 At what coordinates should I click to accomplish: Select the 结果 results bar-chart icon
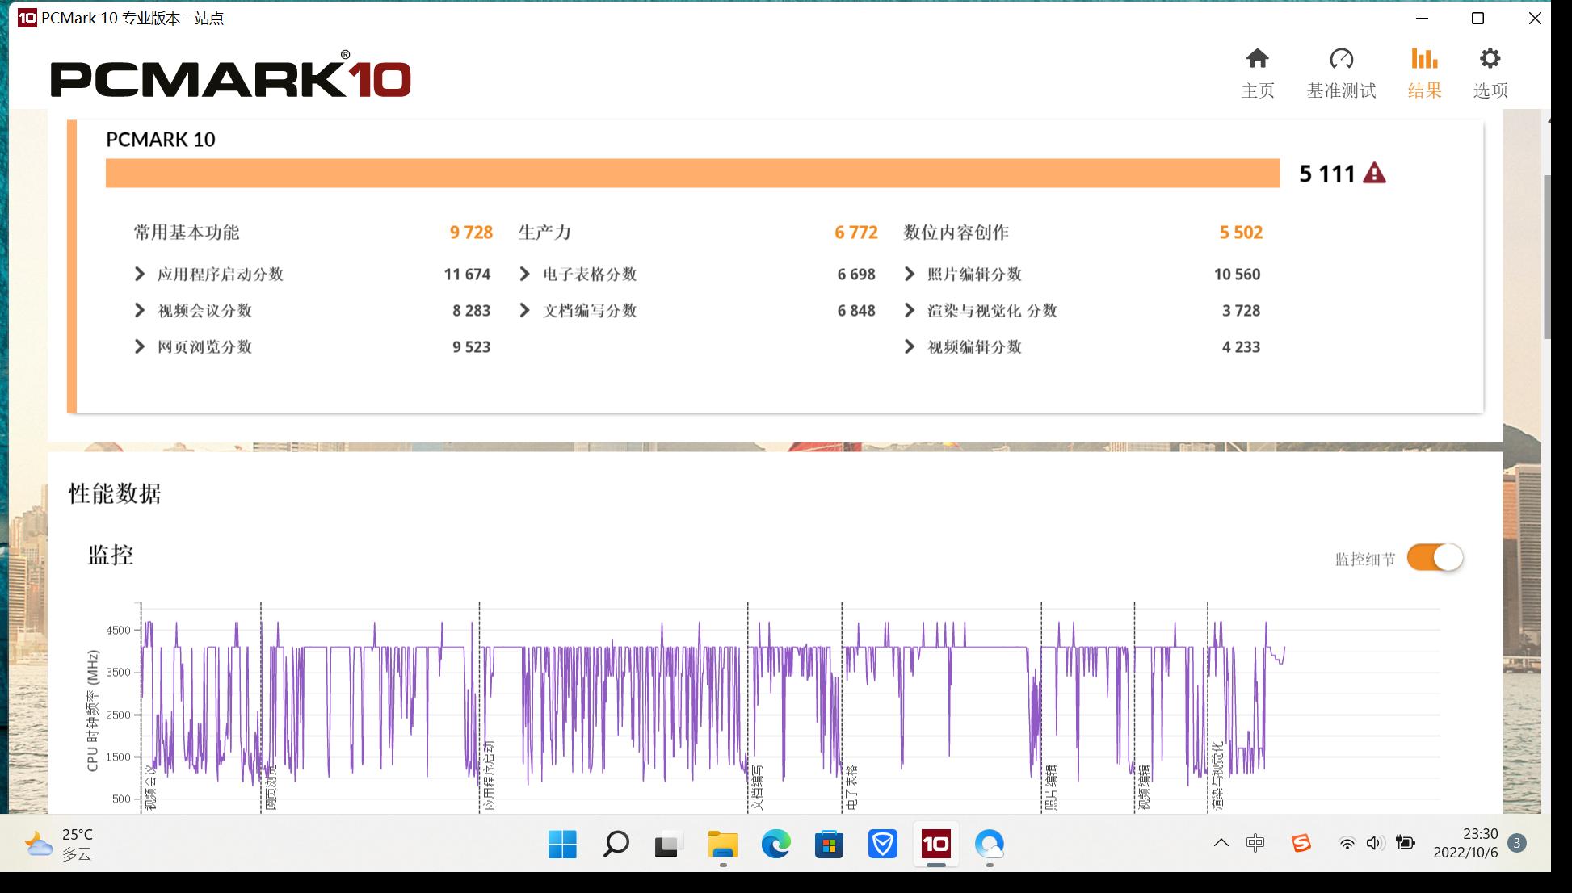coord(1424,58)
